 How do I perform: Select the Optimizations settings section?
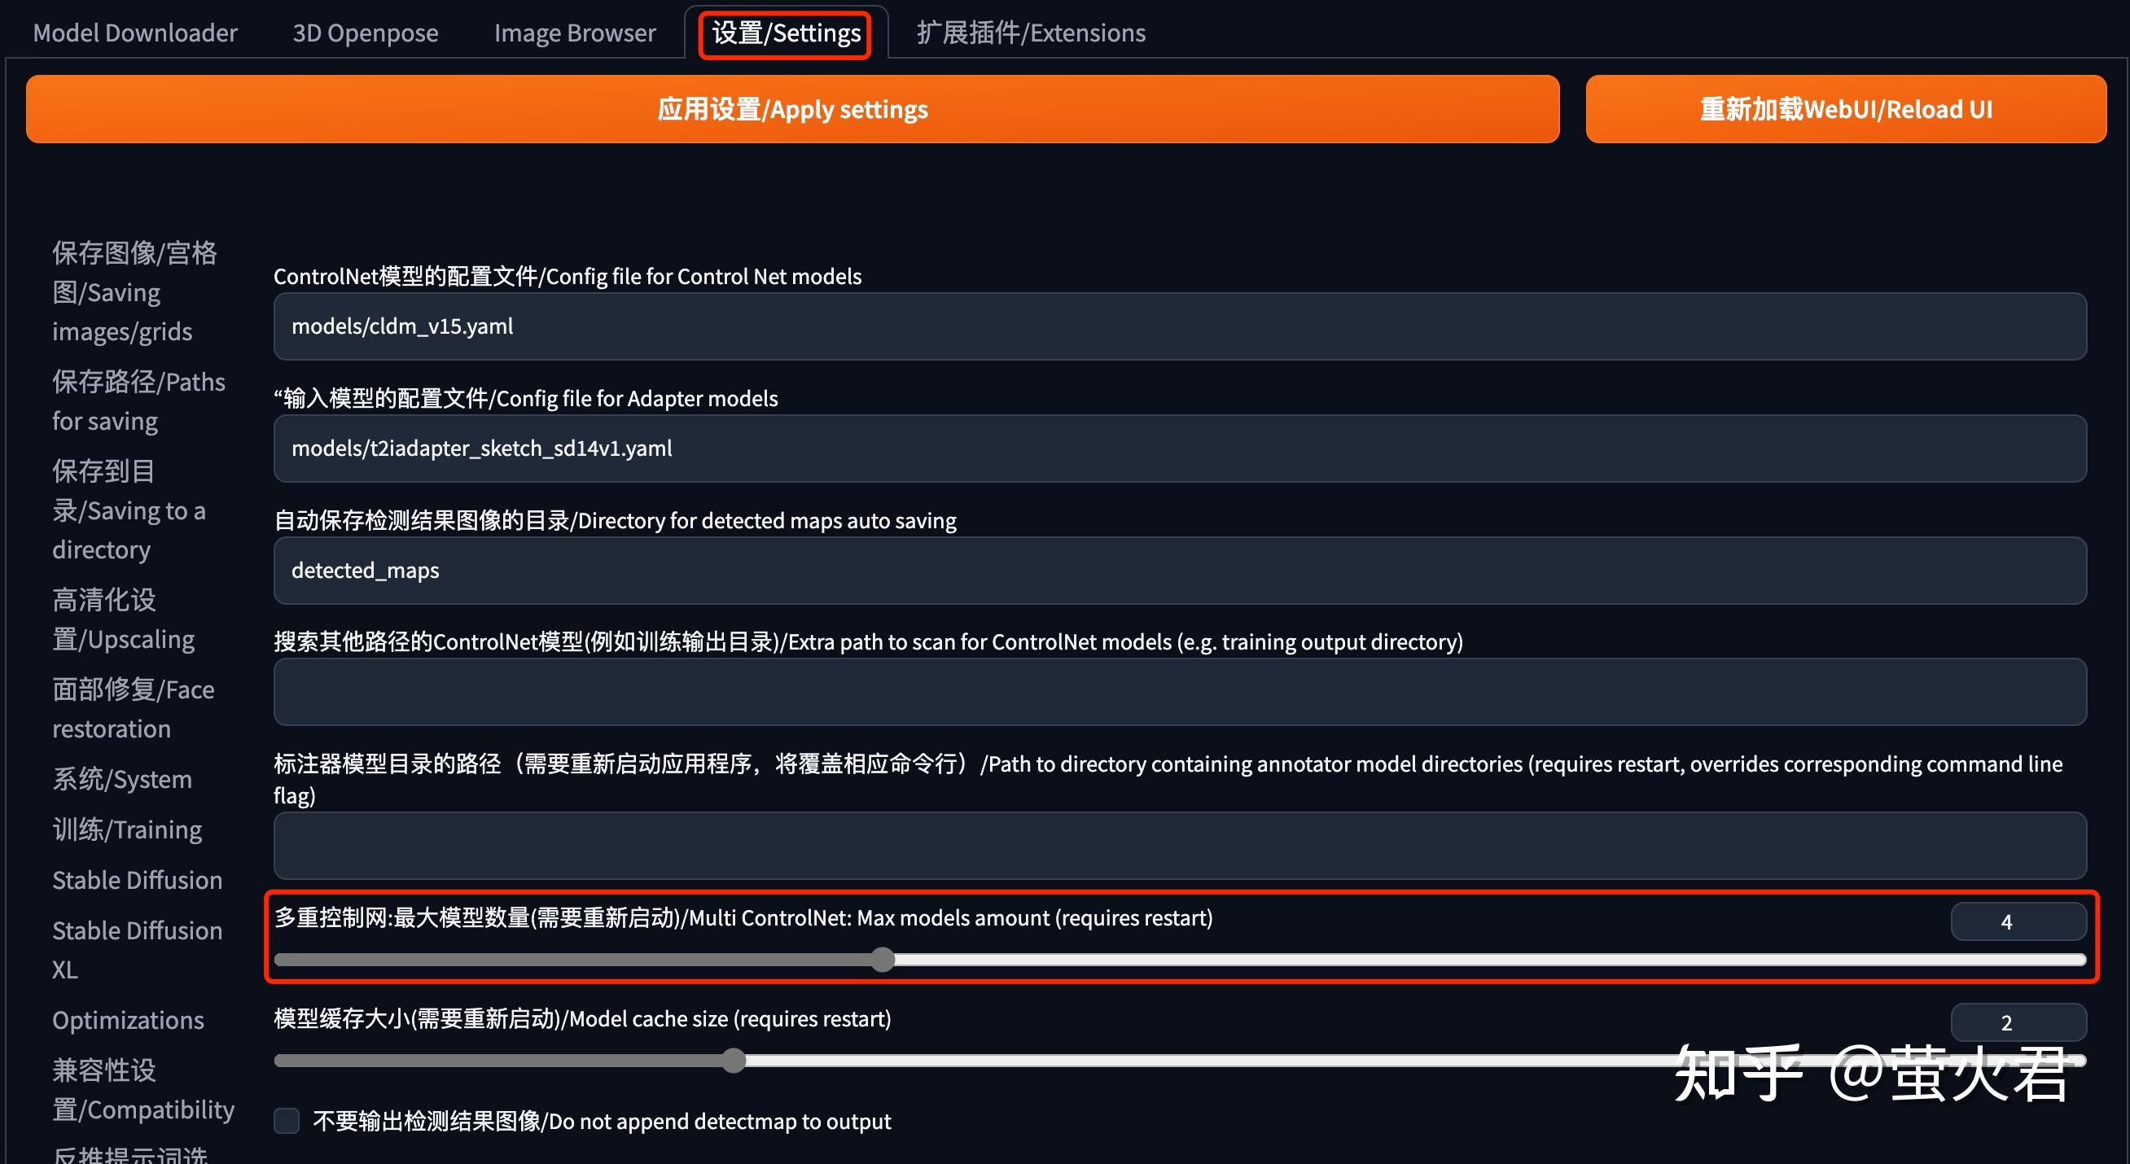pos(127,1020)
